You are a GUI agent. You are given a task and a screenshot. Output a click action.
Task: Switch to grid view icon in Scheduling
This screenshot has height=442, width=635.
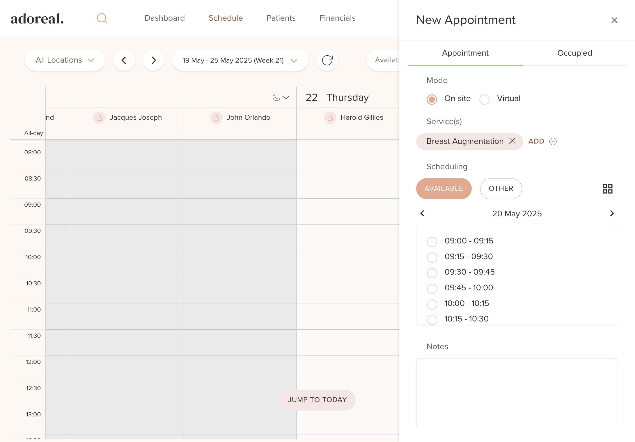tap(607, 189)
